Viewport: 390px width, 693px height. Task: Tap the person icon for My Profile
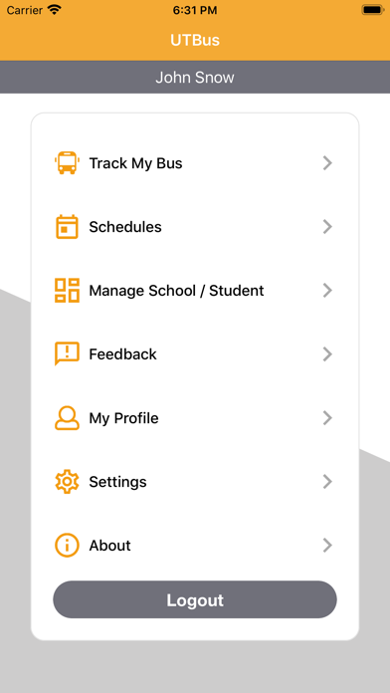pyautogui.click(x=67, y=417)
